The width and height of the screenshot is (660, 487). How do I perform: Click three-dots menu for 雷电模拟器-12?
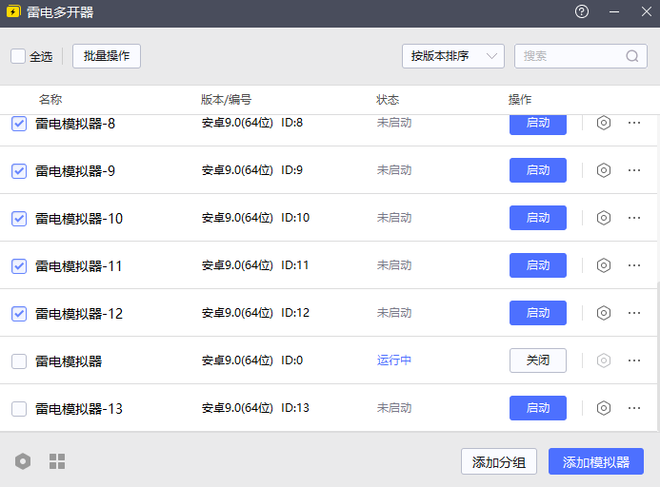coord(634,313)
